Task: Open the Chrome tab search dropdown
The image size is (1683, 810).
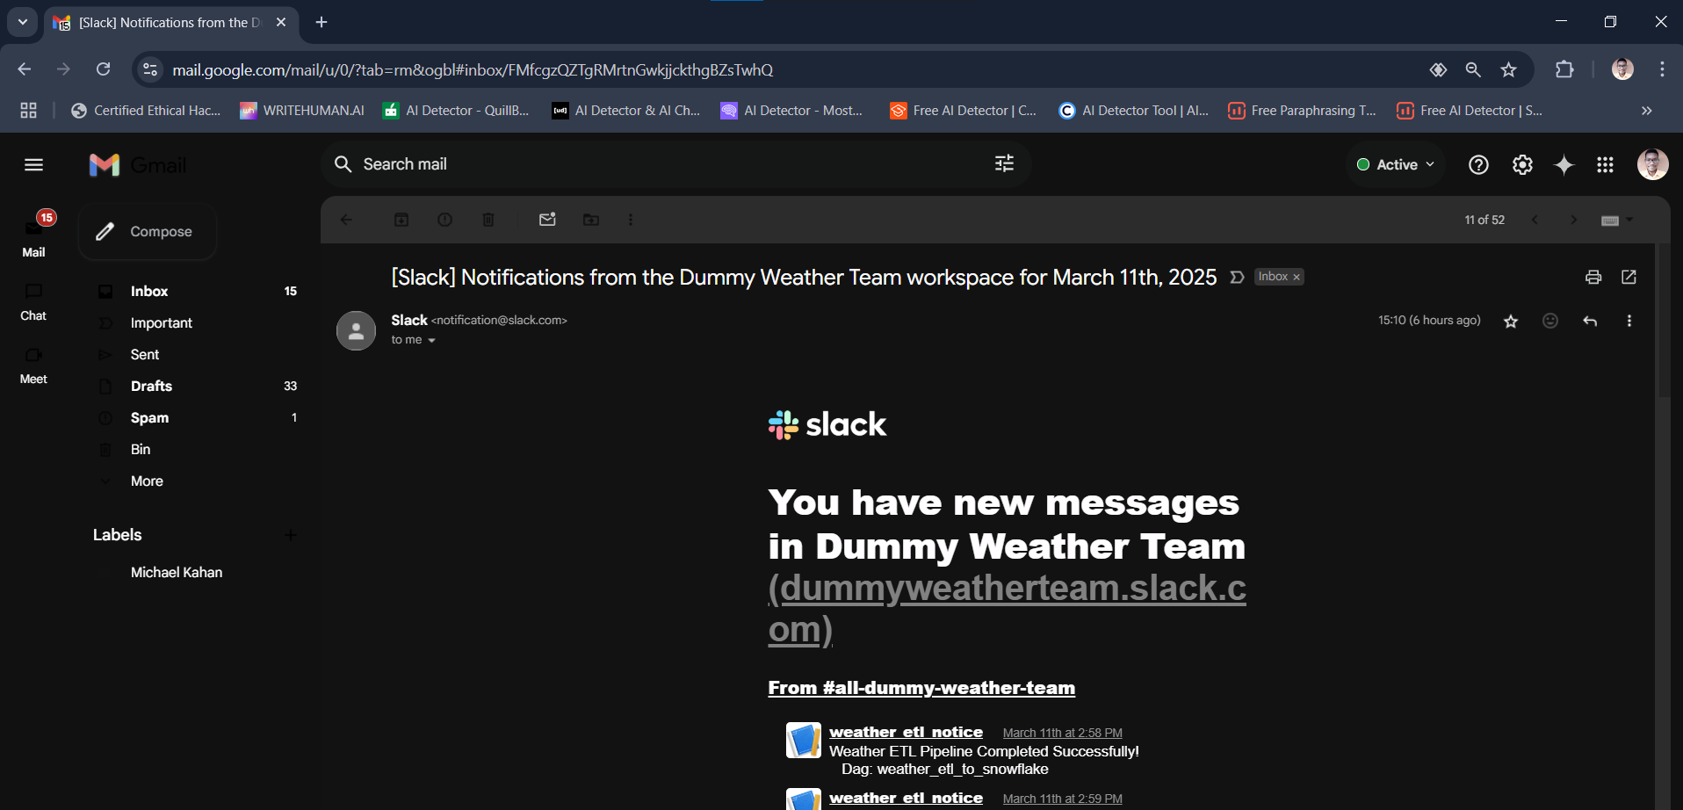Action: click(23, 22)
